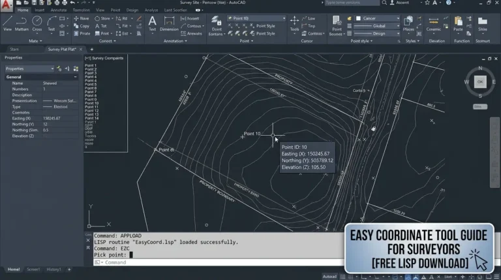Expand the Mate panel dropdown
The width and height of the screenshot is (501, 280).
pos(35,41)
